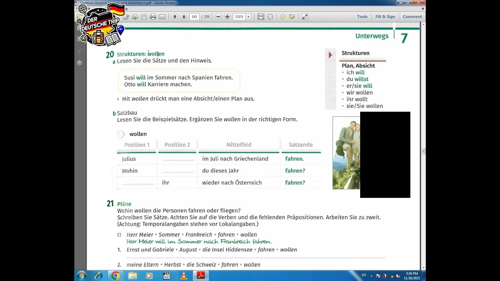Viewport: 500px width, 281px height.
Task: Click sentence 'Susi will im Sommer nach Spanien fahren.'
Action: tap(179, 78)
